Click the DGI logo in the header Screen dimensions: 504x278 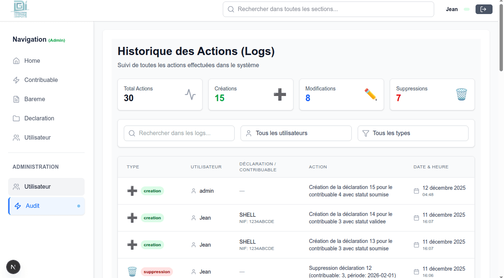20,10
